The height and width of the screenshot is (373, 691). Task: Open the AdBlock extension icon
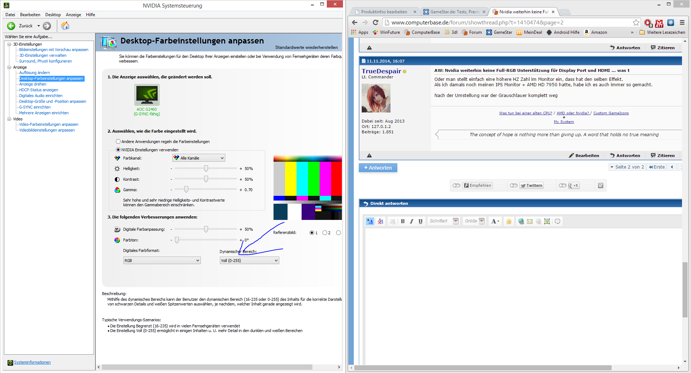[x=648, y=23]
